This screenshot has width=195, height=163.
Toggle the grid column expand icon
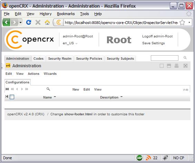[x=7, y=96]
